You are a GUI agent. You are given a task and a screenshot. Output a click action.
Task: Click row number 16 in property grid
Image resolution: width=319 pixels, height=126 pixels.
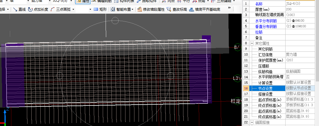click(246, 88)
